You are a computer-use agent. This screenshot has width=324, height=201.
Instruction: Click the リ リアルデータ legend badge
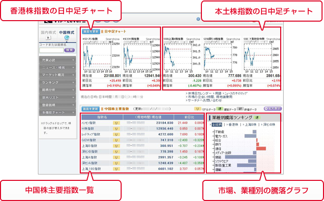[197, 109]
